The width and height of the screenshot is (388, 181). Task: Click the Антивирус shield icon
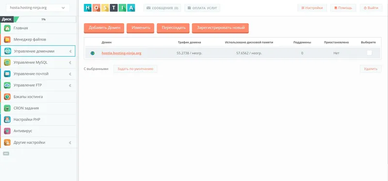click(7, 131)
